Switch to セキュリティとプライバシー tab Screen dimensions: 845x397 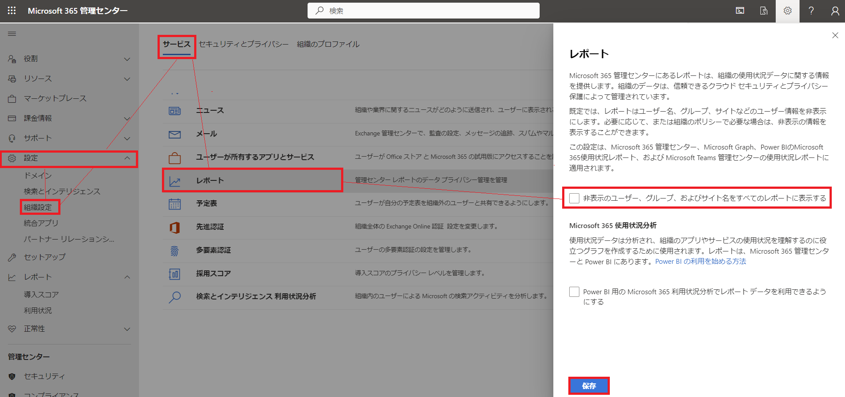coord(244,44)
